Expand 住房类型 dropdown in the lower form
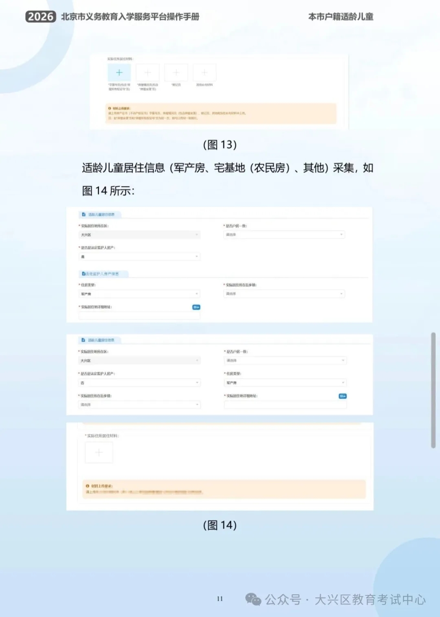 285,383
